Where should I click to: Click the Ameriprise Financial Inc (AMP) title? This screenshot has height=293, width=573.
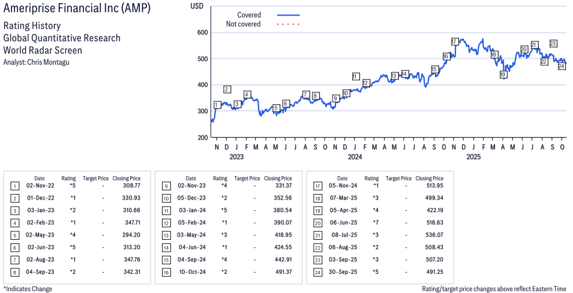click(77, 8)
